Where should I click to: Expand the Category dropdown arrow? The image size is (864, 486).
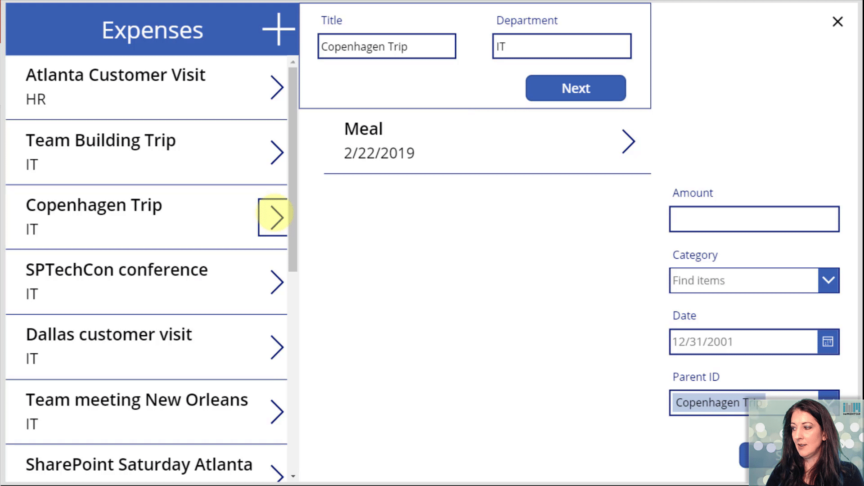point(828,280)
